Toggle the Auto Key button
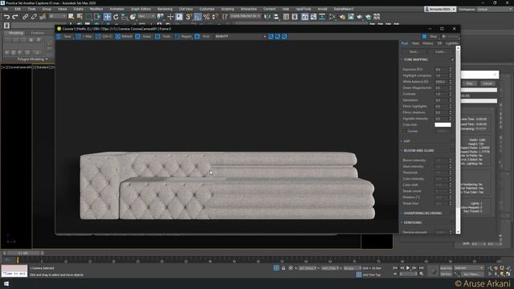Screen dimensions: 514x289 [446, 268]
